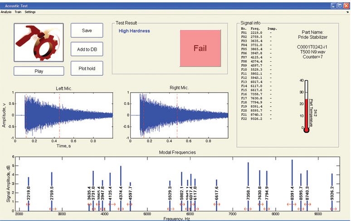Click the 6617.6 peak in Modal Frequencies
The width and height of the screenshot is (351, 221).
pos(216,195)
